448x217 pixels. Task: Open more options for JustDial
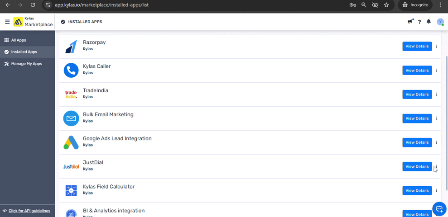437,166
